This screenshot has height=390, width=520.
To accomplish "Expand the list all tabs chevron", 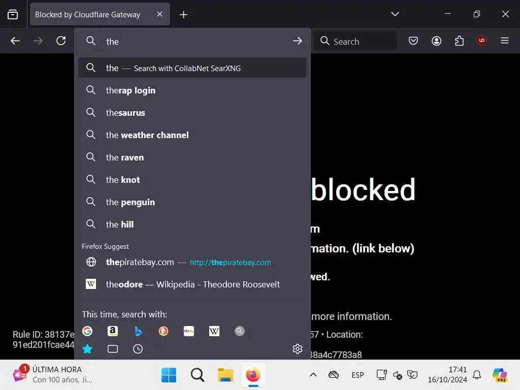I will [x=395, y=14].
